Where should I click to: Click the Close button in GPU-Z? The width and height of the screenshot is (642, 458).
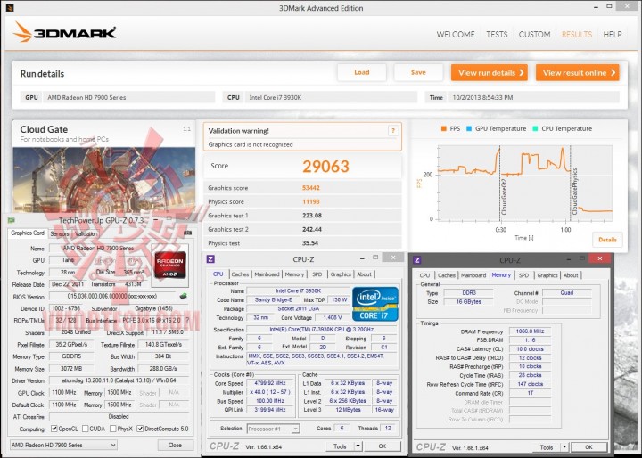(175, 445)
